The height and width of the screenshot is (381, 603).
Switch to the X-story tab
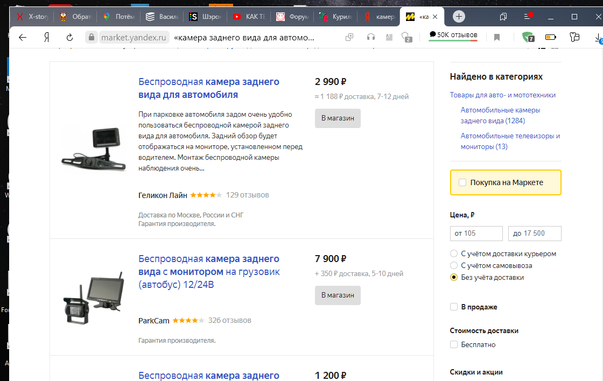[x=32, y=17]
